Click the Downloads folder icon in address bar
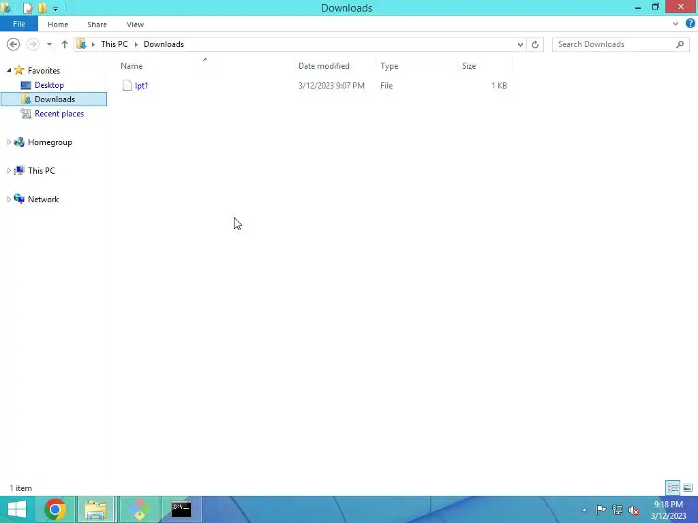Viewport: 698px width, 523px height. pyautogui.click(x=82, y=44)
